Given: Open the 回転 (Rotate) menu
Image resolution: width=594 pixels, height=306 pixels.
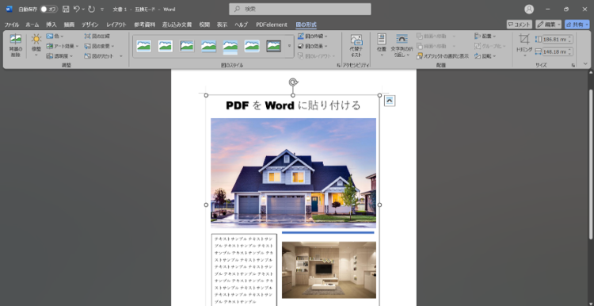Looking at the screenshot, I should coord(485,55).
